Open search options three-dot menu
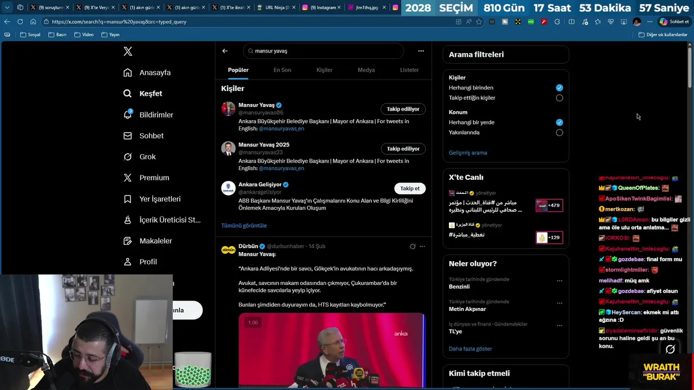The height and width of the screenshot is (390, 694). (421, 51)
